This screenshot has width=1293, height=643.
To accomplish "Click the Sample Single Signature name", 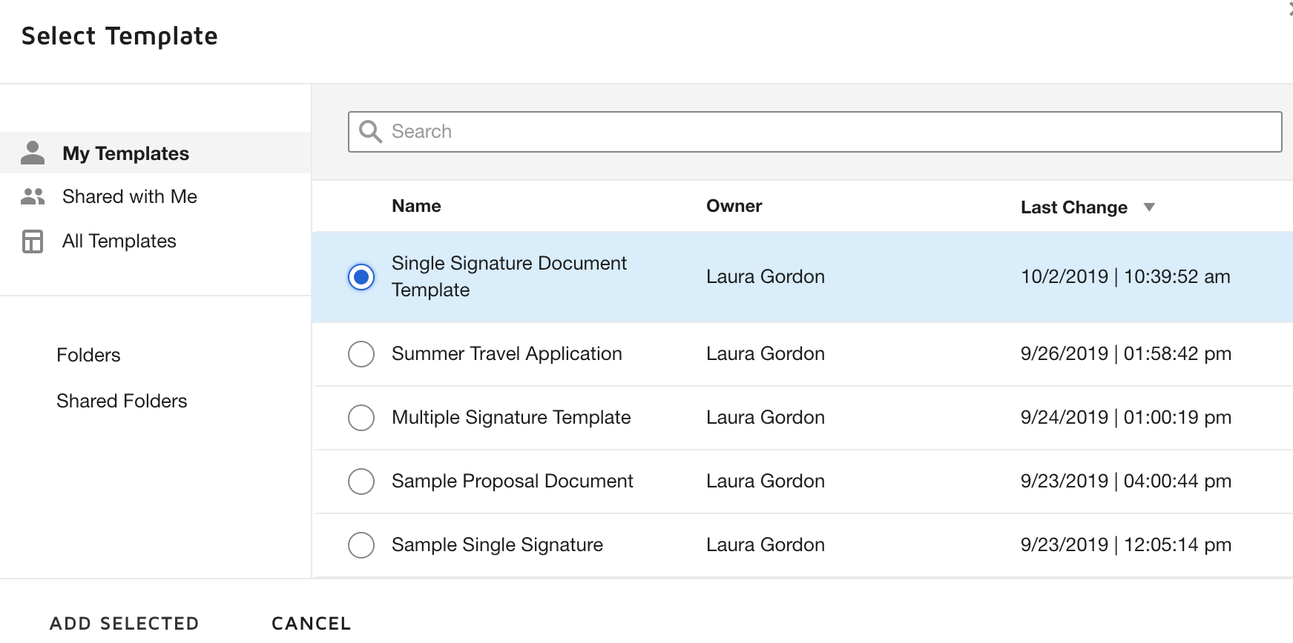I will point(497,545).
